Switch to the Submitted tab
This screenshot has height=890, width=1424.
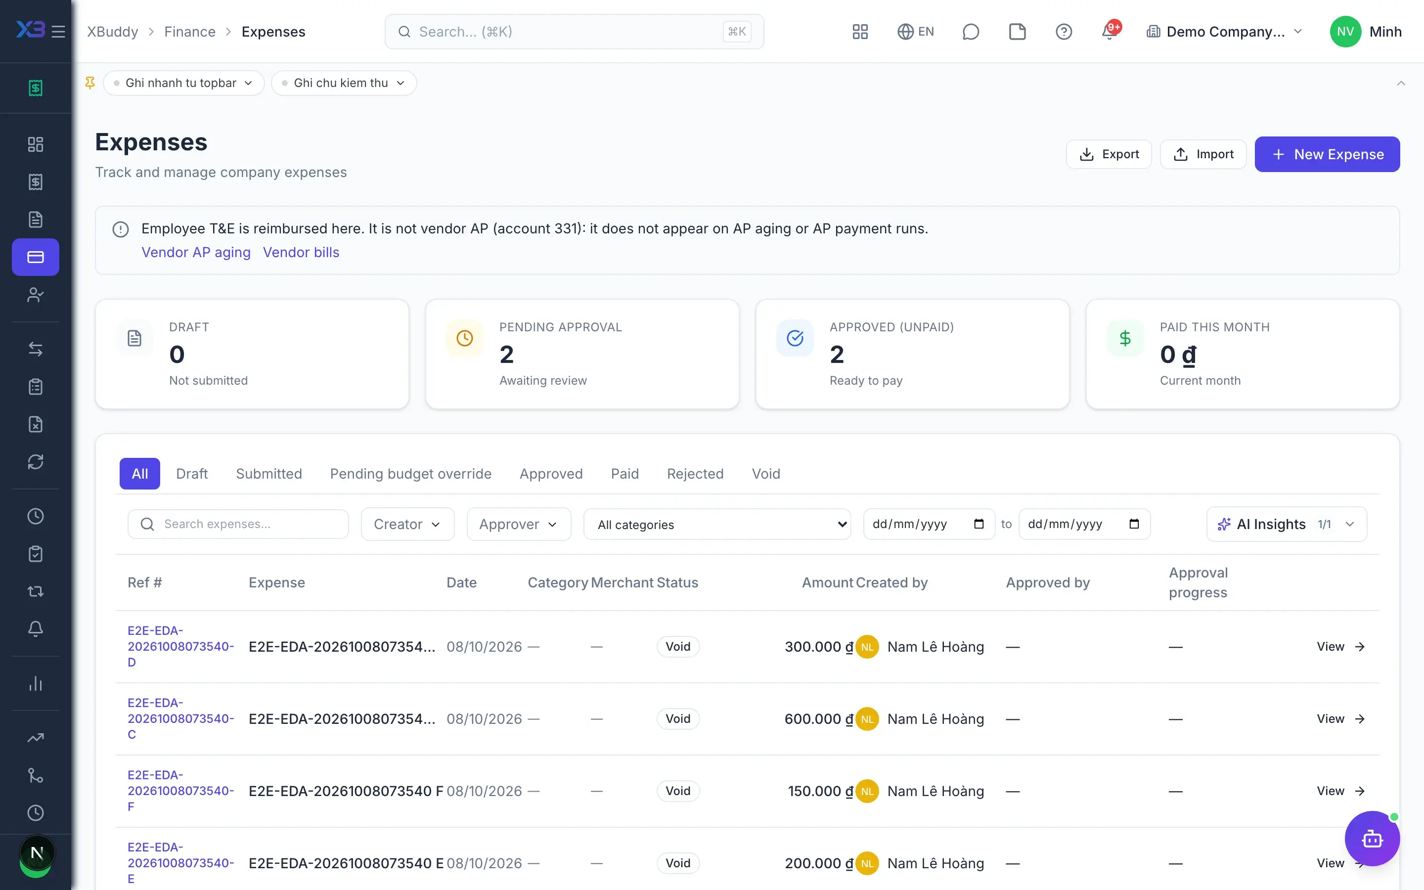coord(269,474)
